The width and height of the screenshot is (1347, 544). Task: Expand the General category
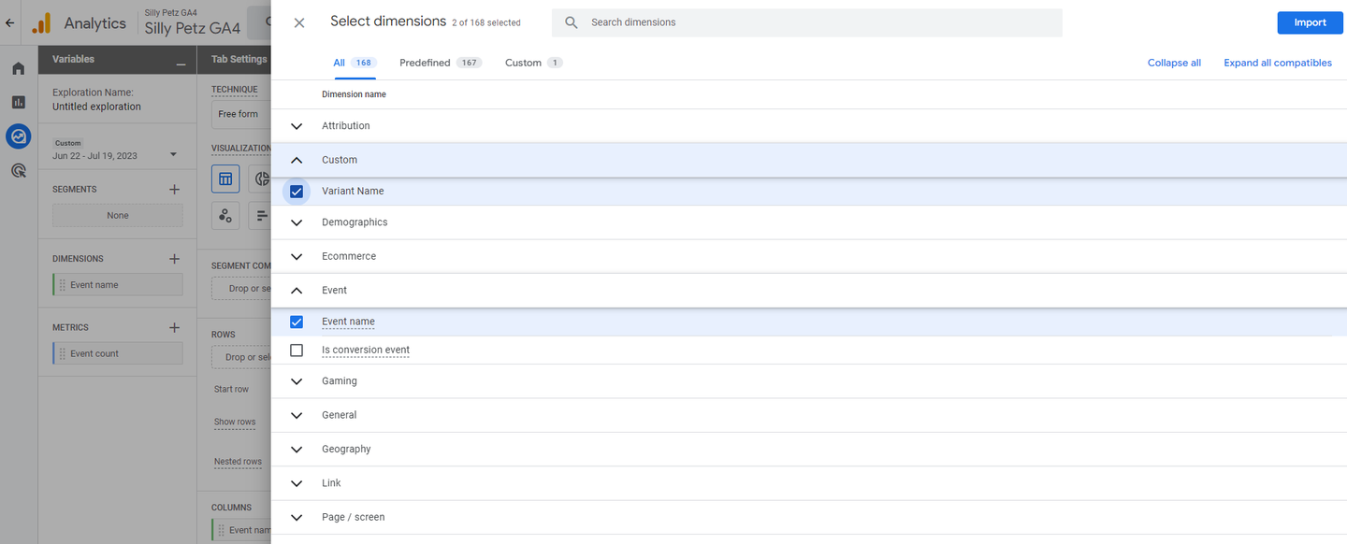[297, 415]
